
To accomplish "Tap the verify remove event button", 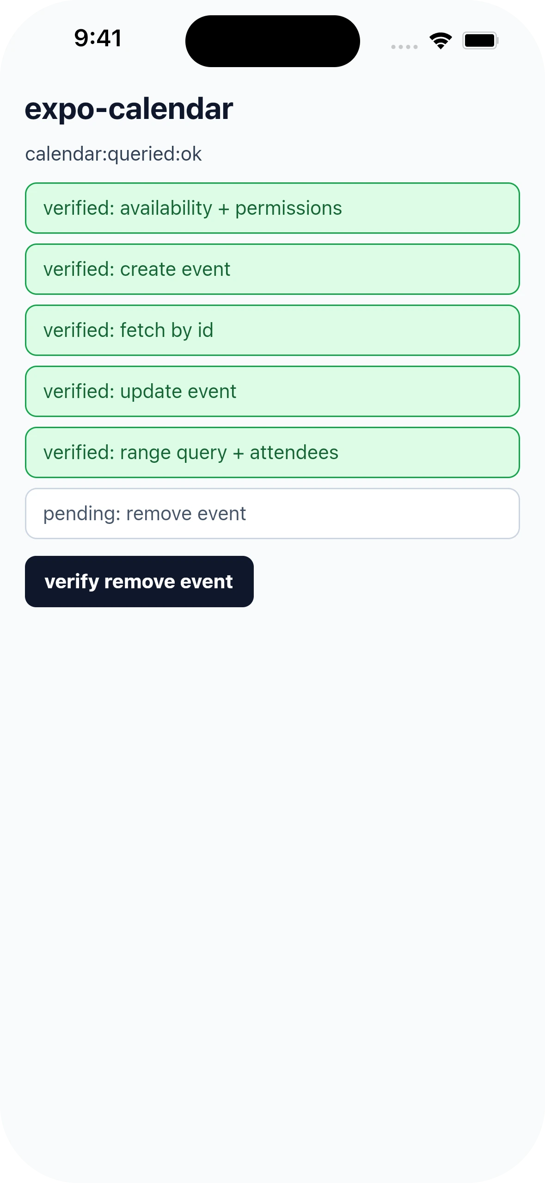I will coord(139,581).
